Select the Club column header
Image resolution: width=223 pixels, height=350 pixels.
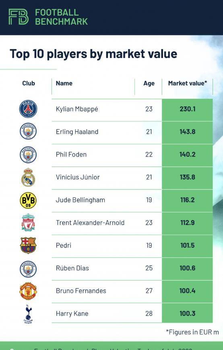pyautogui.click(x=29, y=83)
